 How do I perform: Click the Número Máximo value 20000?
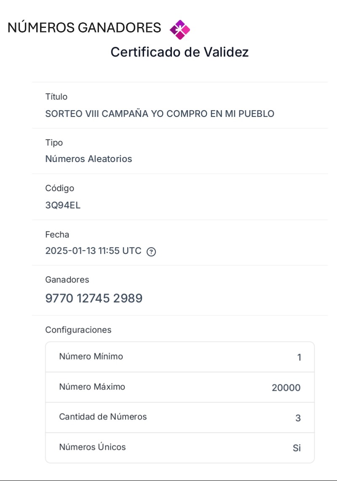[286, 388]
